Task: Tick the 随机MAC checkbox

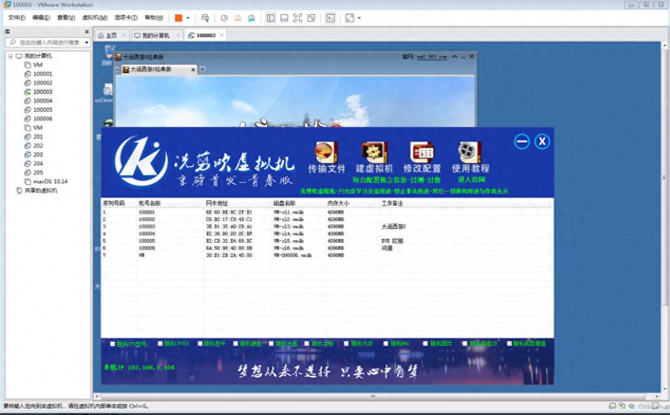Action: point(386,343)
